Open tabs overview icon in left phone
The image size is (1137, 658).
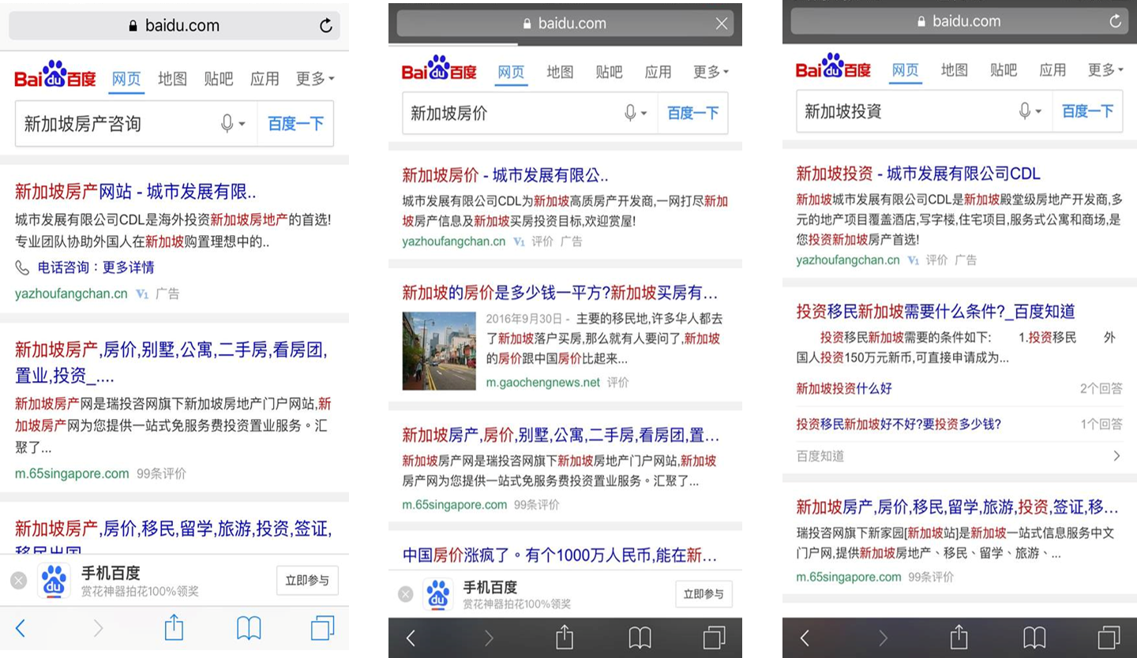pyautogui.click(x=322, y=628)
